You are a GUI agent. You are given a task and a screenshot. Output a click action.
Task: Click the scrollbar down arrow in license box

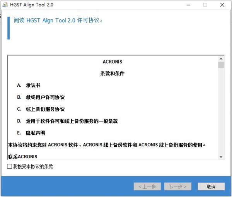[221, 157]
